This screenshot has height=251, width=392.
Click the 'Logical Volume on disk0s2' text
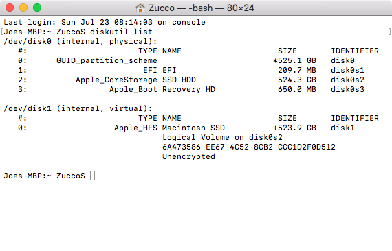click(222, 137)
